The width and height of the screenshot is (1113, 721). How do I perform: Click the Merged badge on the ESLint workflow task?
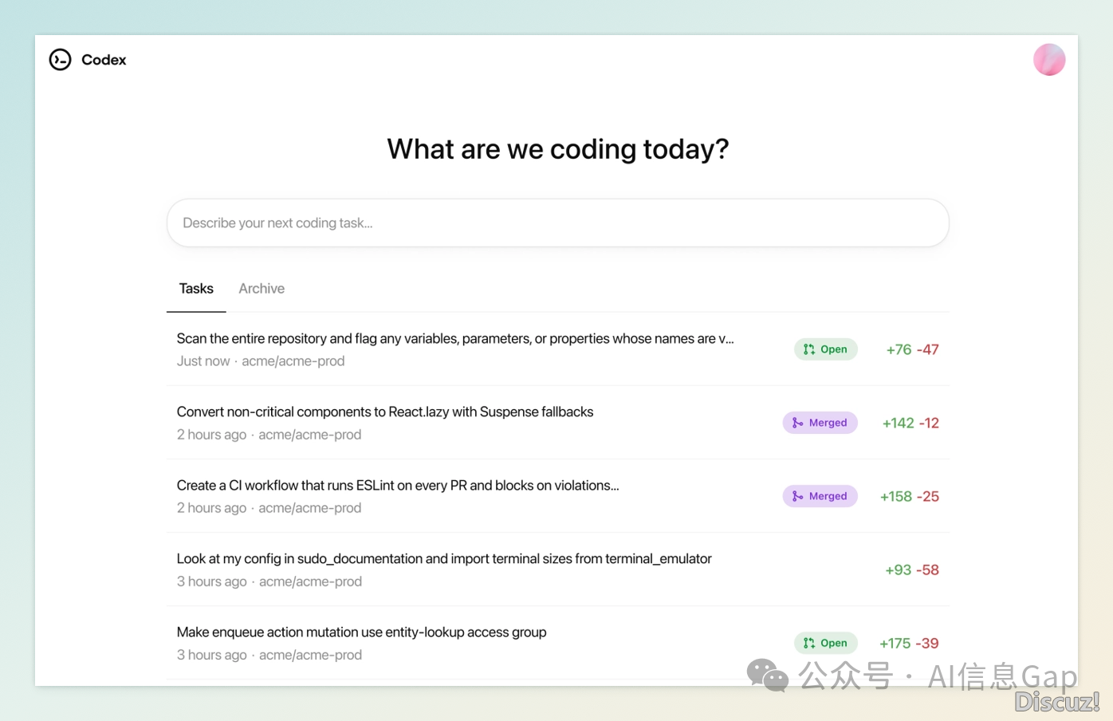[820, 496]
